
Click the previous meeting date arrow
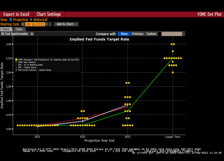pyautogui.click(x=23, y=24)
